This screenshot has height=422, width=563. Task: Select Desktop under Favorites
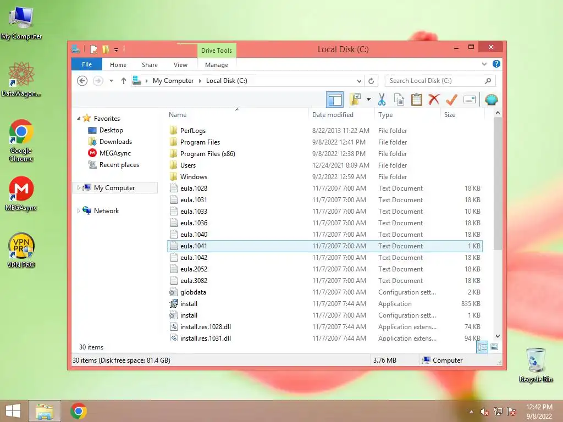[x=111, y=130]
